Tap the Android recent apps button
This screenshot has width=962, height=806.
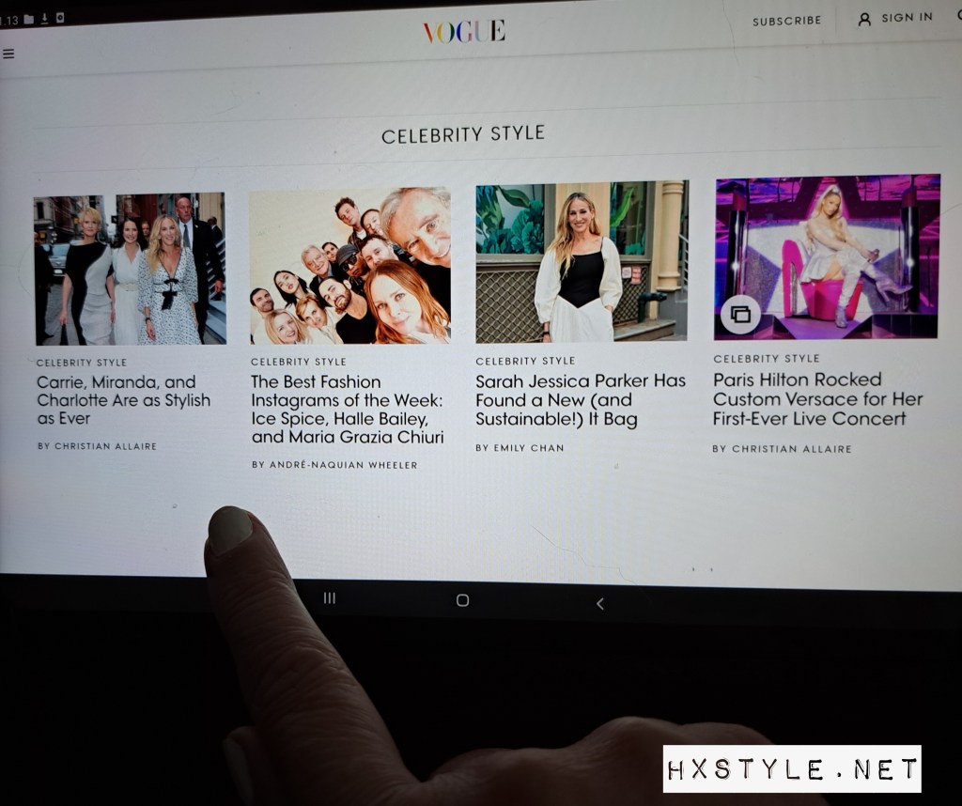(x=330, y=598)
